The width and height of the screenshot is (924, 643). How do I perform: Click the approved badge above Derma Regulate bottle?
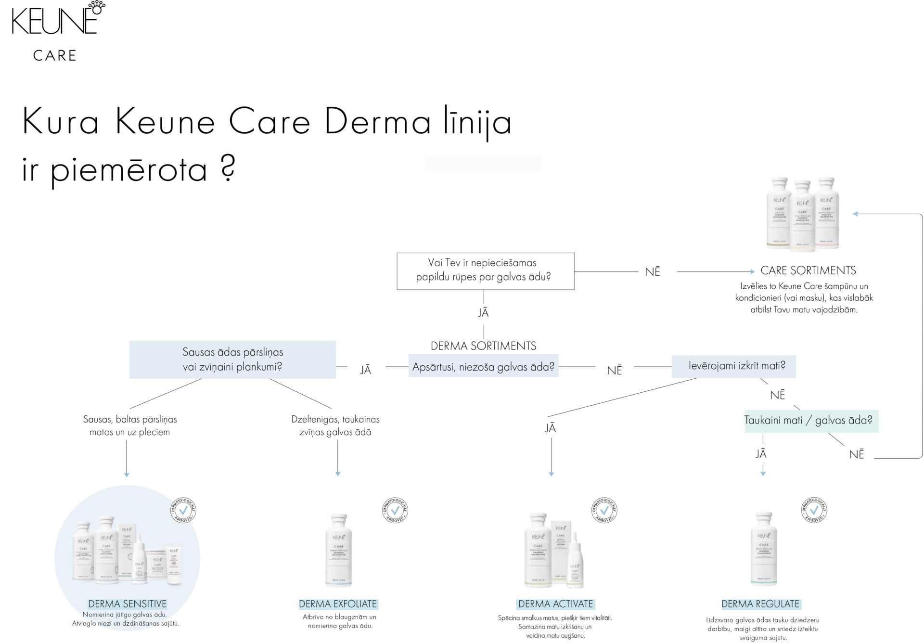point(814,510)
